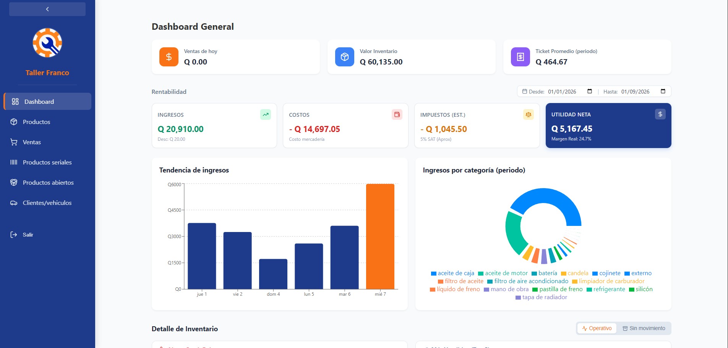Click the blue cube Valor Inventario icon

pyautogui.click(x=345, y=57)
